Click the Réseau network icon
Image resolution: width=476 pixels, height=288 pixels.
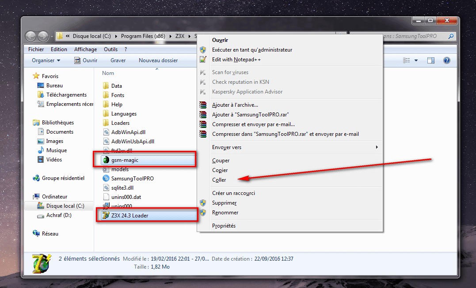36,233
